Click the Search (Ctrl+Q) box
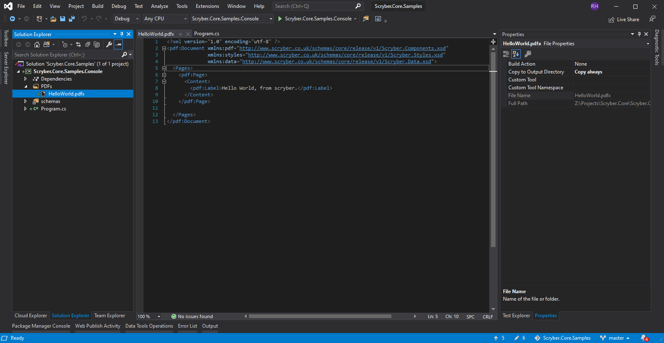 click(x=317, y=6)
